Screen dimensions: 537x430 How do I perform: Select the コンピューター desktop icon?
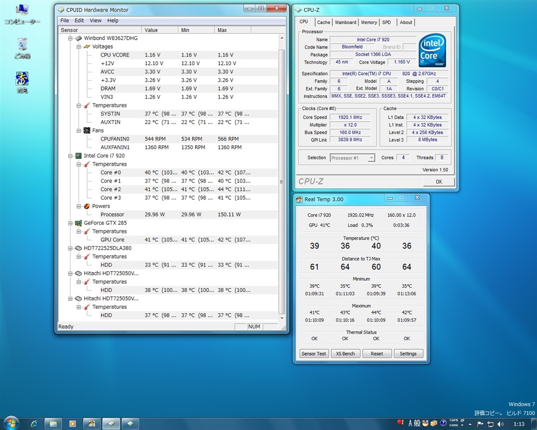[x=22, y=14]
